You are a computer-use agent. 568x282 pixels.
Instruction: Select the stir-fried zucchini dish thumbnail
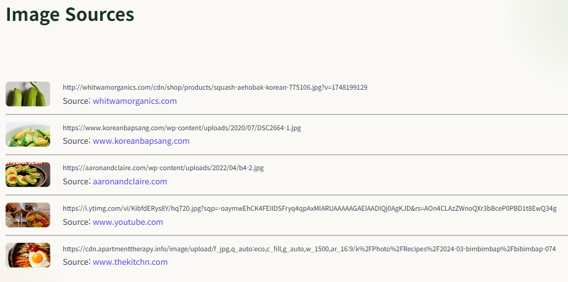click(28, 135)
